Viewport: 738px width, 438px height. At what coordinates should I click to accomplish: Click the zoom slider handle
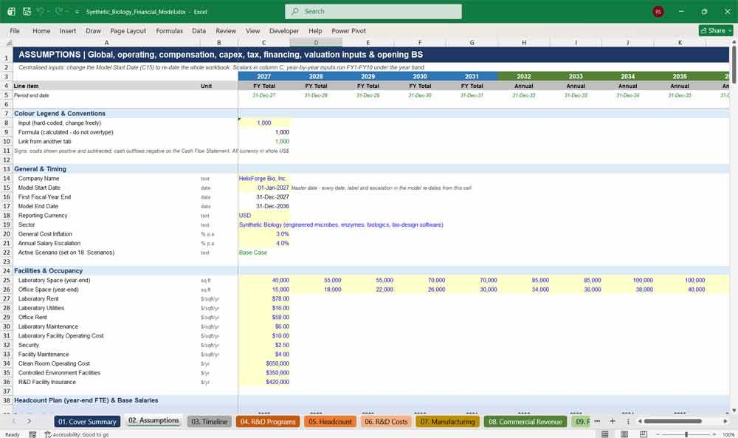(686, 434)
